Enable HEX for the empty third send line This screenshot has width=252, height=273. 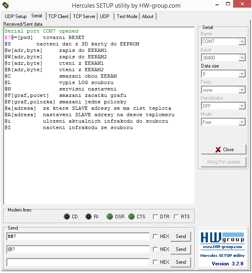coord(155,262)
